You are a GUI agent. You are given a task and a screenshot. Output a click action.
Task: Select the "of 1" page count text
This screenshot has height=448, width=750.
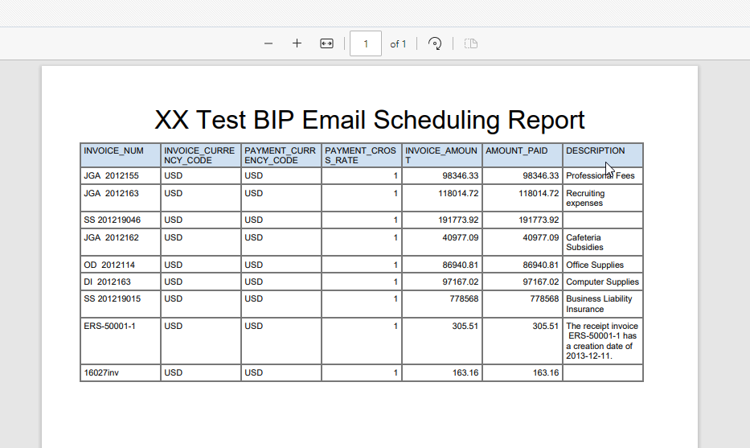[x=398, y=44]
